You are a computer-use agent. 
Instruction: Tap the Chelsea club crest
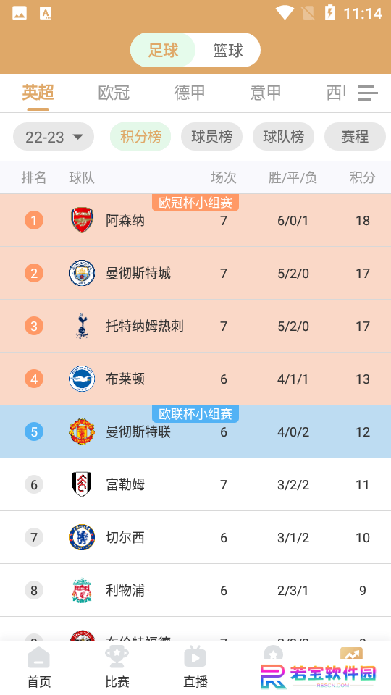(x=82, y=537)
